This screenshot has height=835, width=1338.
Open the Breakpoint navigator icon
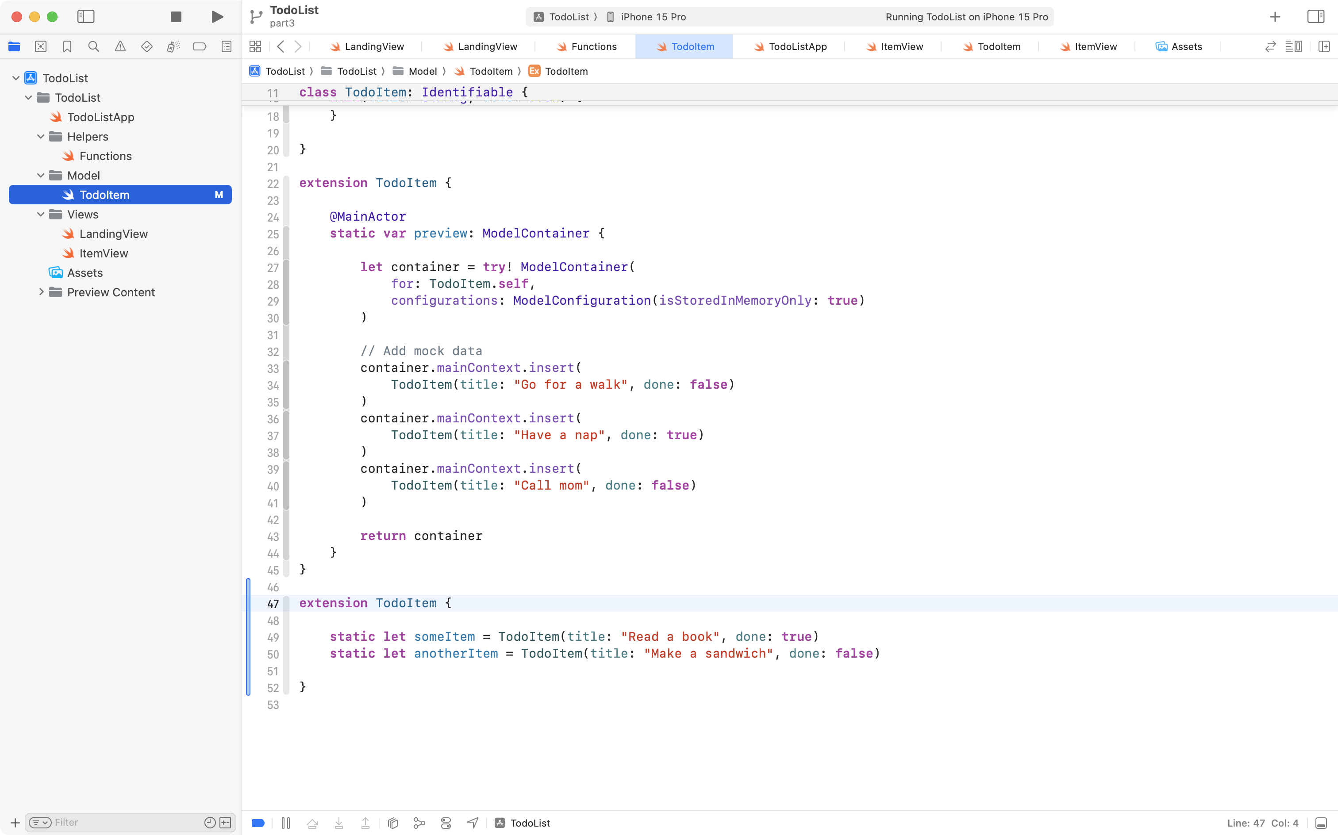coord(200,46)
